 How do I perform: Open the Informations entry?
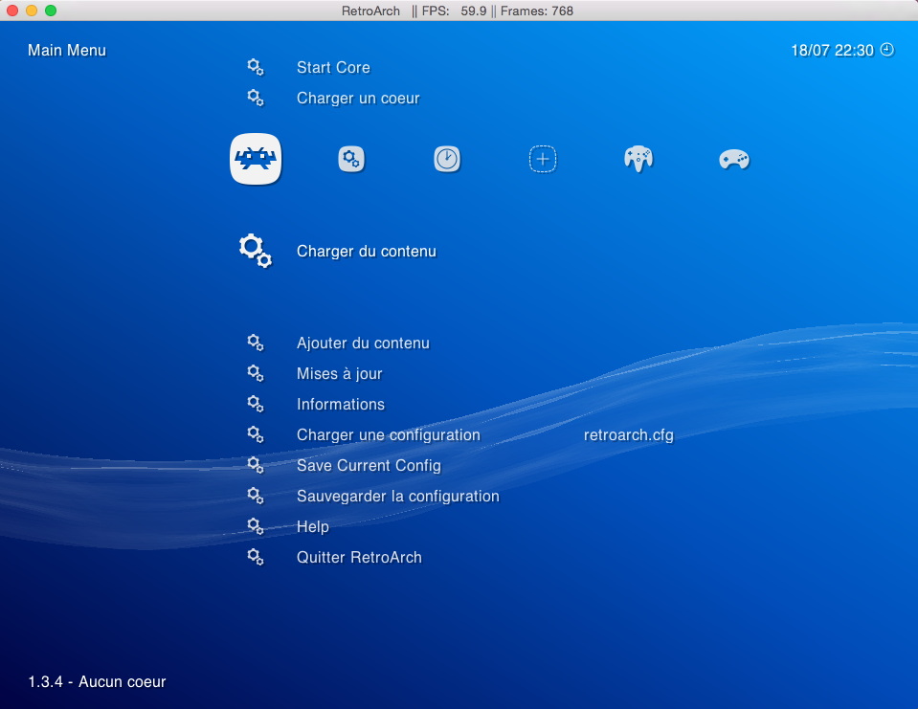(341, 404)
